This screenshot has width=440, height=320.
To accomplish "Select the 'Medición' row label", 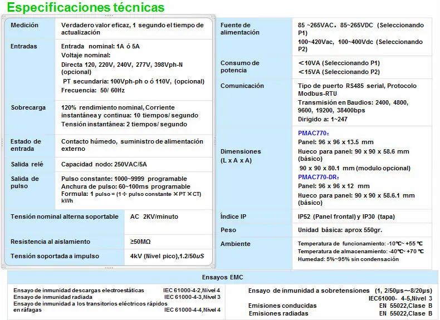I will (25, 25).
